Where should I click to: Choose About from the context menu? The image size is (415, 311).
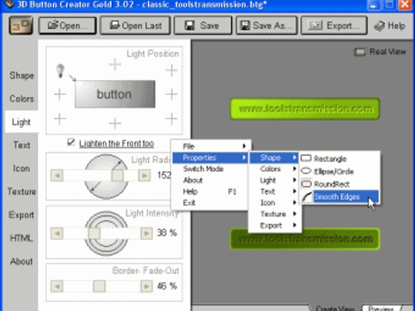211,180
